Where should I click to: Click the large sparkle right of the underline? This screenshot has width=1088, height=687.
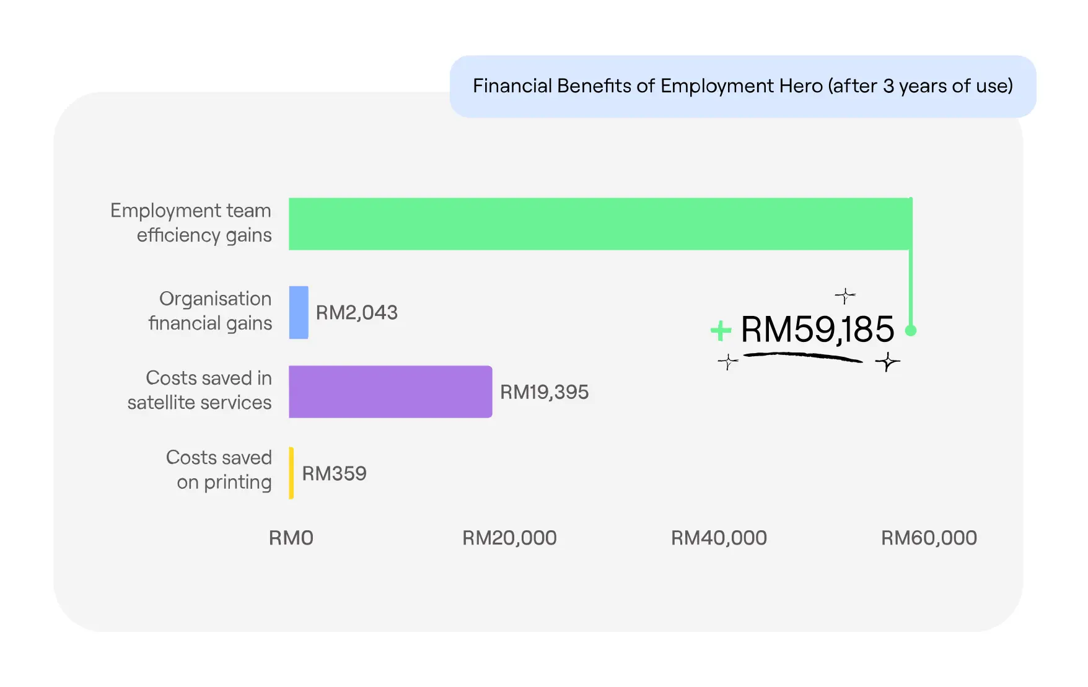pyautogui.click(x=887, y=362)
